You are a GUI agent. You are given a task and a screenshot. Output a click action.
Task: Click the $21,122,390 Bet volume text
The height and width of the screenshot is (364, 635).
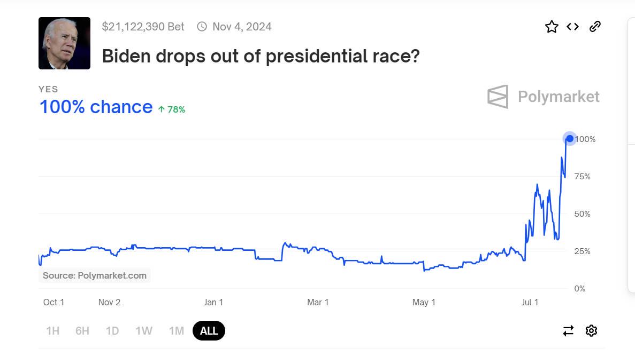[x=143, y=27]
